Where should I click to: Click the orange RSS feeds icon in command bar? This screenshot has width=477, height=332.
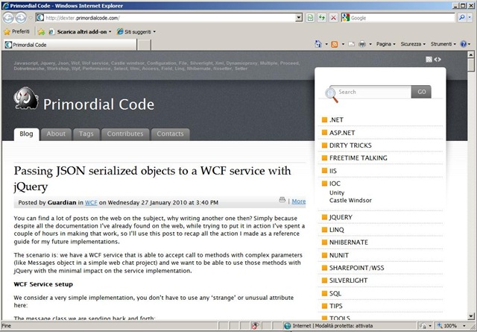pos(335,45)
